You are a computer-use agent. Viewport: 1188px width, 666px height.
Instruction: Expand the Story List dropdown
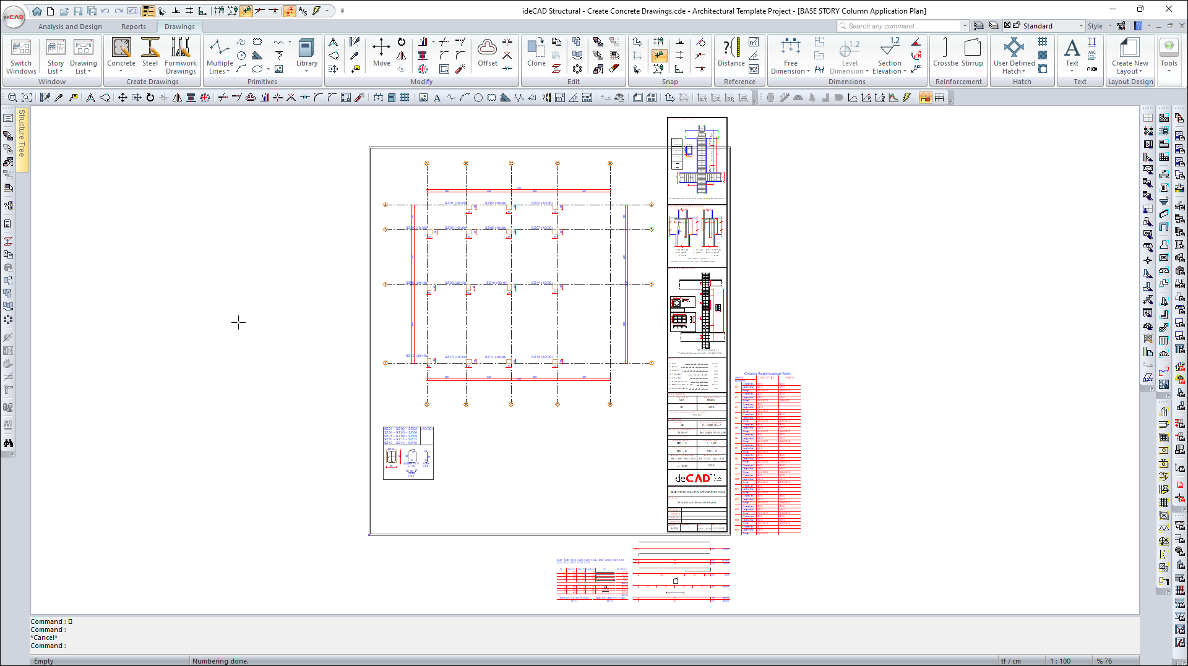click(x=55, y=71)
